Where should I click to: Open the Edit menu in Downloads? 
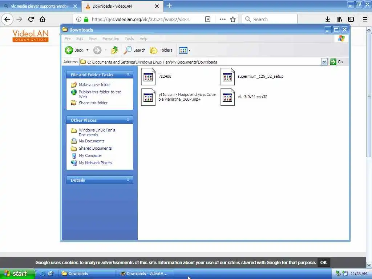80,39
